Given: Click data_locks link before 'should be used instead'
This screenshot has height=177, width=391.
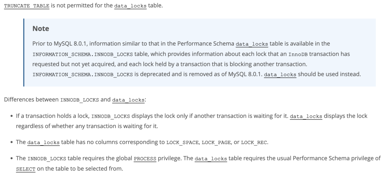Looking at the screenshot, I should click(x=280, y=75).
